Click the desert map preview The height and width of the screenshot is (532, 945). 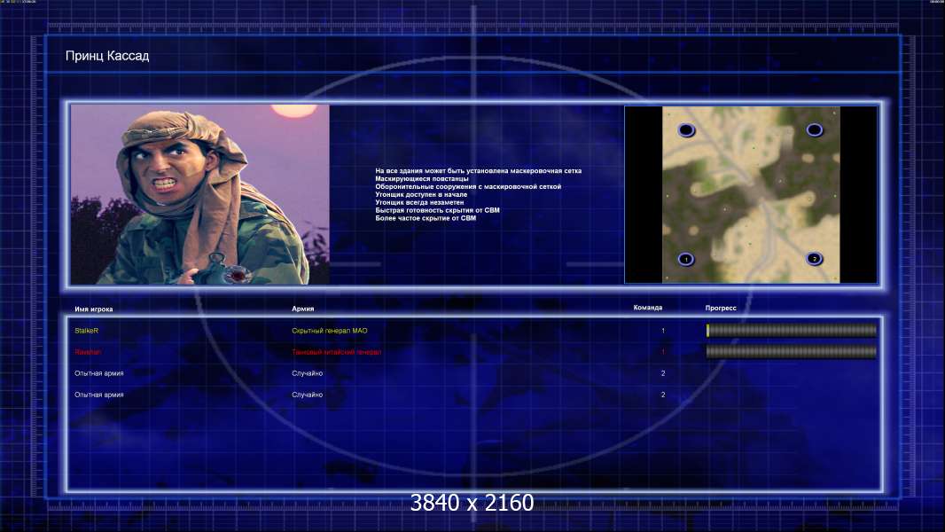point(751,194)
